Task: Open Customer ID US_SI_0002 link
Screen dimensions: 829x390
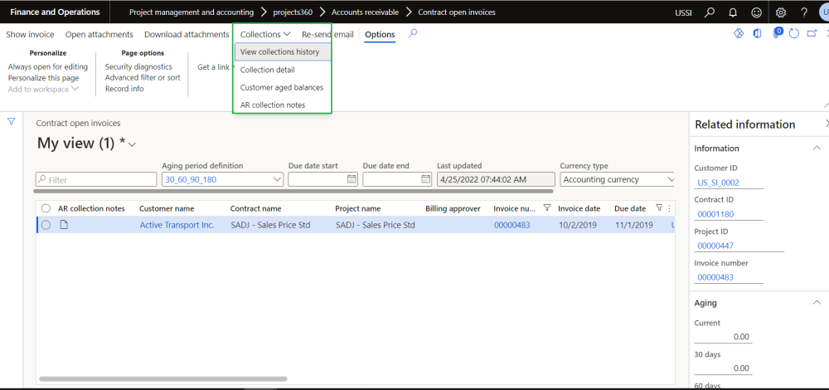Action: click(719, 183)
